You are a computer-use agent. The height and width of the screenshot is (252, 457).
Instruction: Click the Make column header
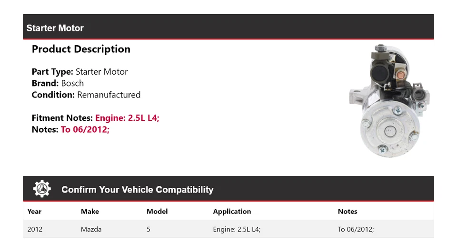point(90,212)
